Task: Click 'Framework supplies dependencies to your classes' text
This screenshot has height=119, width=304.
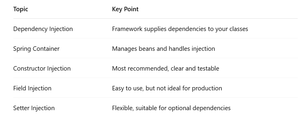Action: tap(180, 29)
